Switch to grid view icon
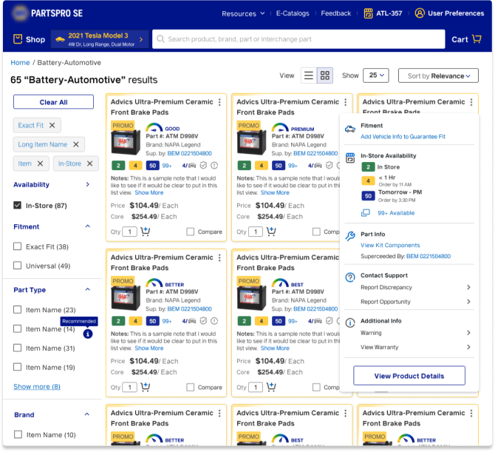This screenshot has height=452, width=495. click(325, 75)
